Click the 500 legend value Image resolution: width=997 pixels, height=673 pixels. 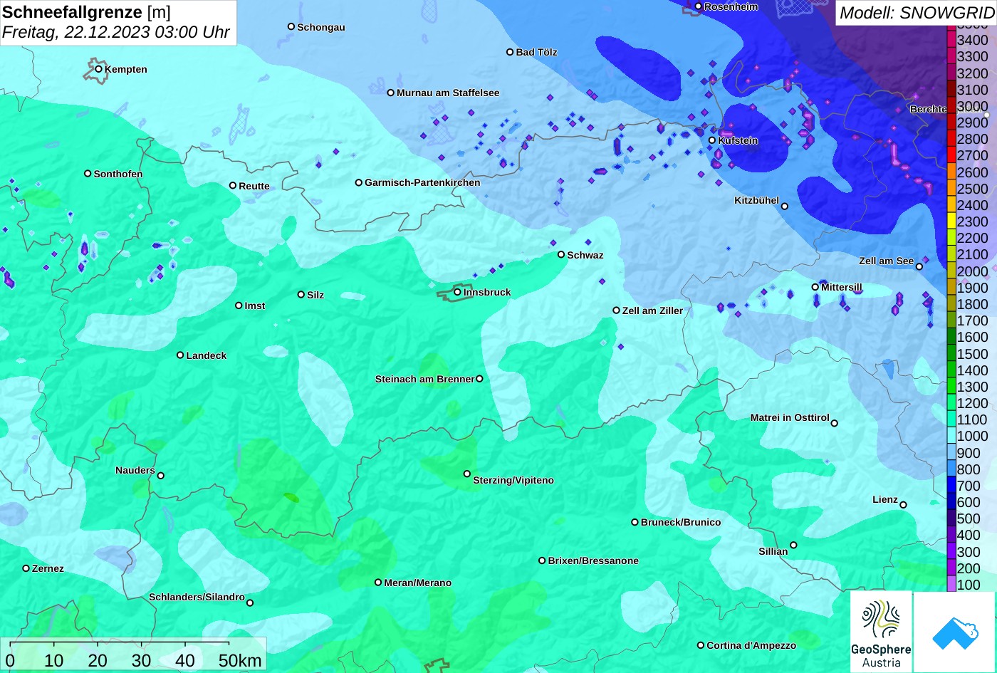coord(969,518)
